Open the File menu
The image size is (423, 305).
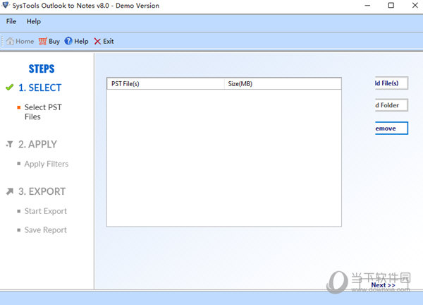11,21
